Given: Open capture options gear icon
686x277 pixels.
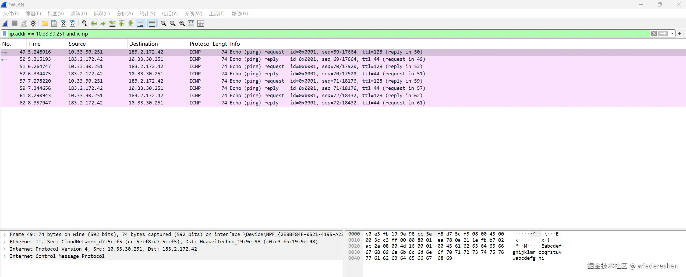Looking at the screenshot, I should (x=33, y=24).
